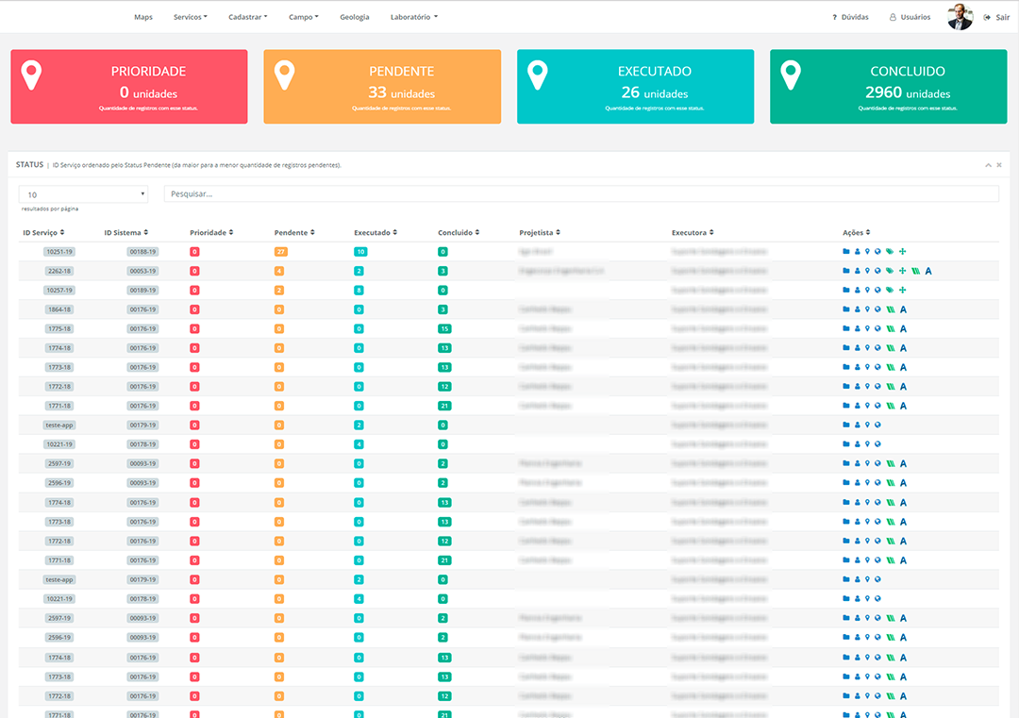Click the Sair logout link
The width and height of the screenshot is (1019, 718).
(x=996, y=17)
